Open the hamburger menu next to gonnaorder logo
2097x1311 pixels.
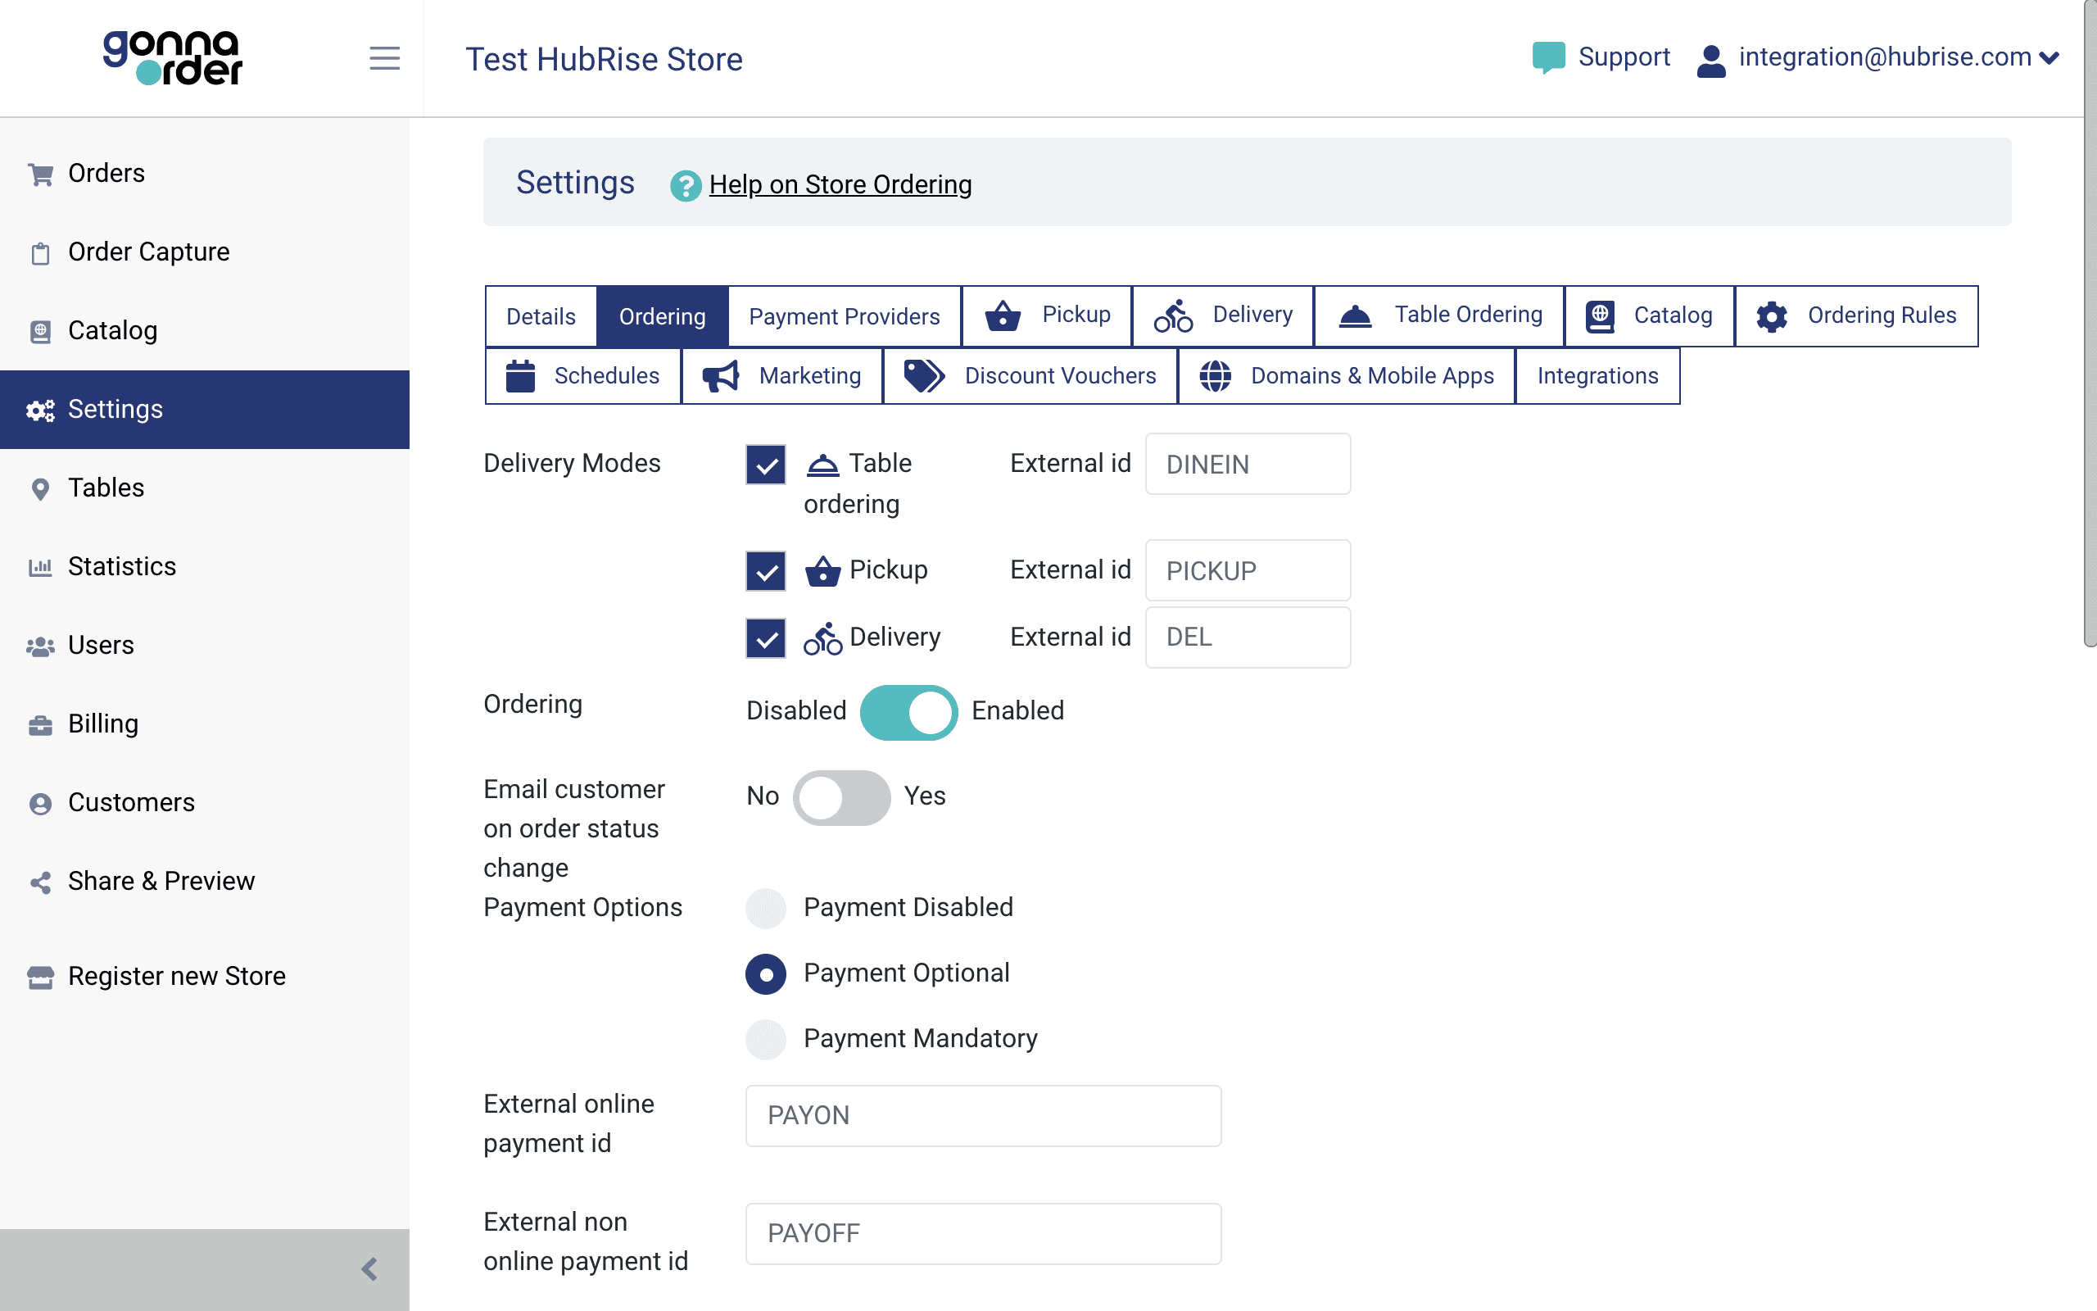coord(385,58)
